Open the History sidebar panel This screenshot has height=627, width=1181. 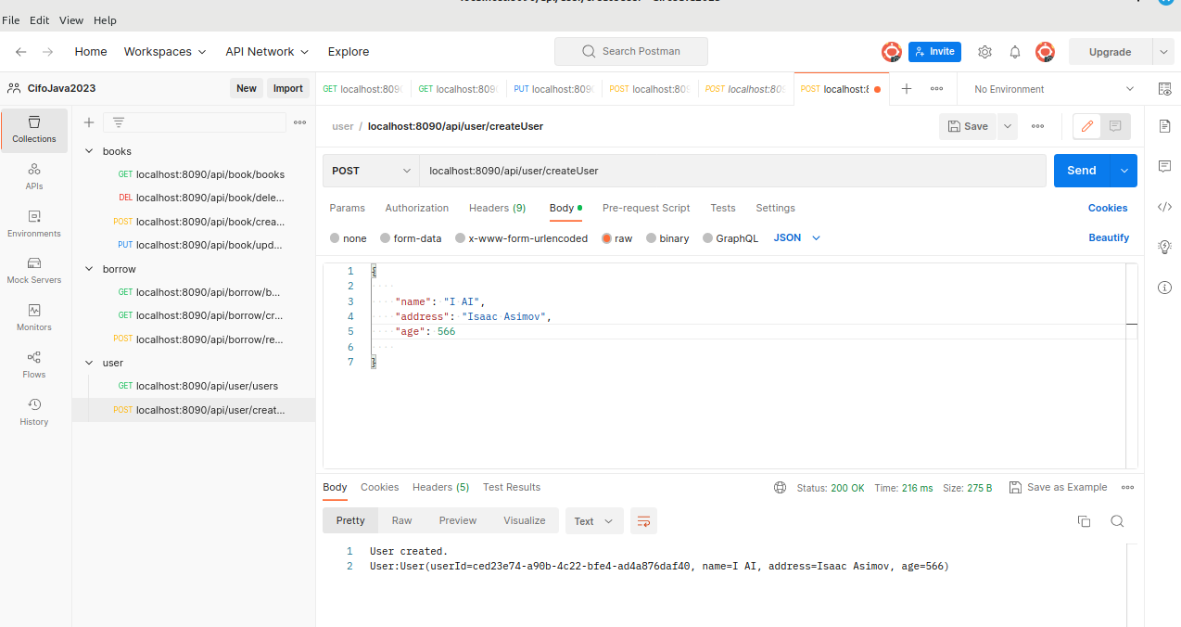tap(34, 412)
